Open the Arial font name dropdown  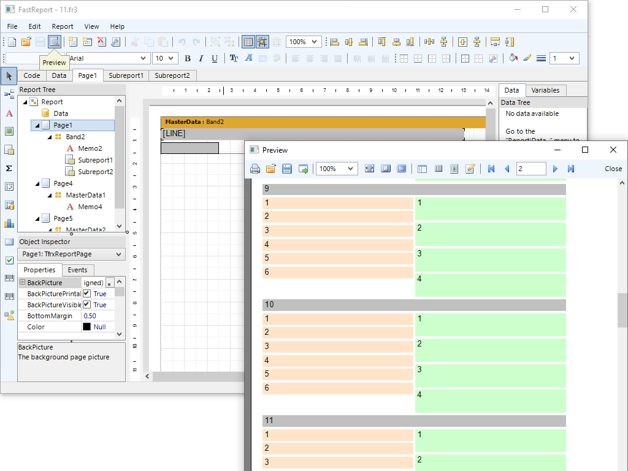click(144, 58)
